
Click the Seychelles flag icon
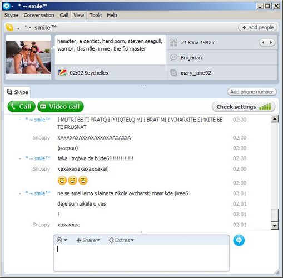(62, 73)
